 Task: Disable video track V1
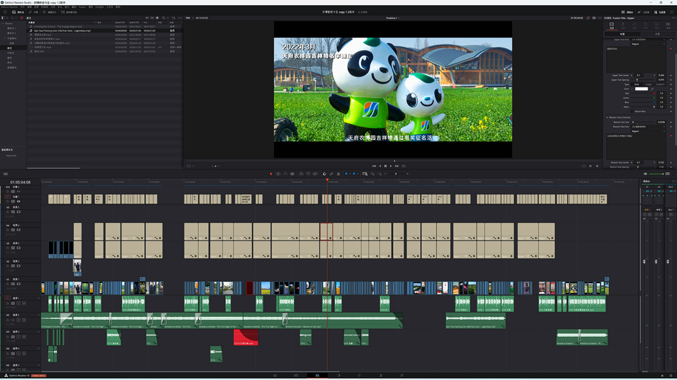click(19, 284)
